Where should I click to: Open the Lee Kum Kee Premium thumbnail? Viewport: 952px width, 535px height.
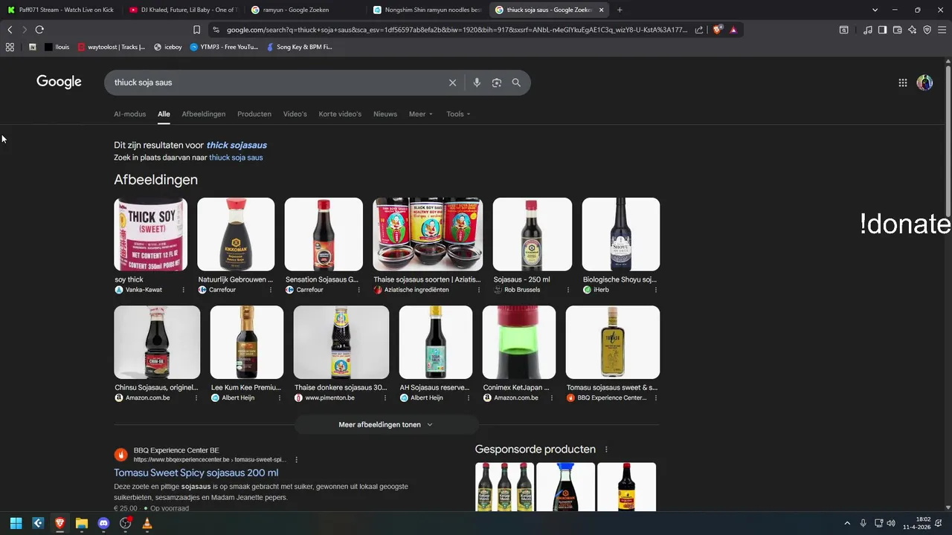(247, 343)
